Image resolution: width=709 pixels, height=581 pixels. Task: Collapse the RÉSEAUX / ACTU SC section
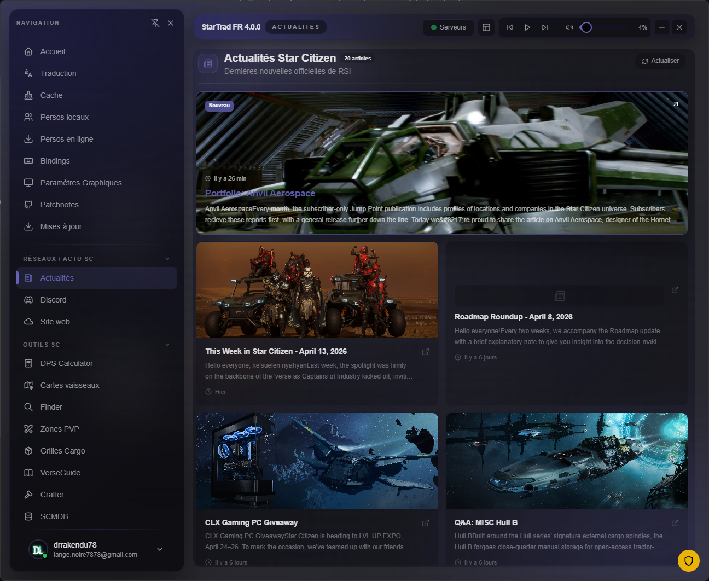point(167,258)
